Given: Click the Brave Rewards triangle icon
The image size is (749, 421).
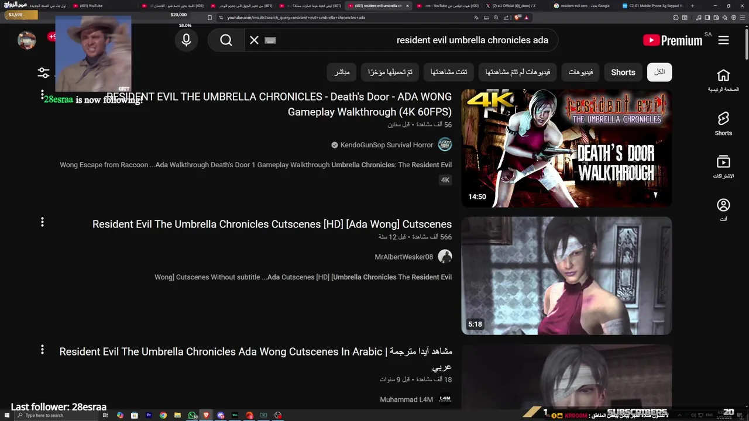Looking at the screenshot, I should click(x=527, y=18).
